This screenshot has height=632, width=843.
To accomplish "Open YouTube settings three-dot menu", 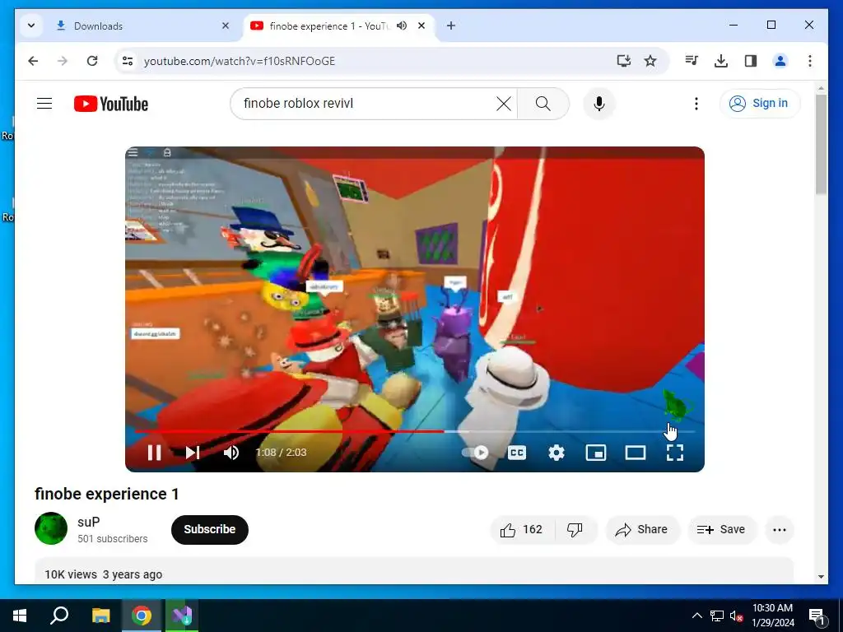I will click(x=696, y=103).
